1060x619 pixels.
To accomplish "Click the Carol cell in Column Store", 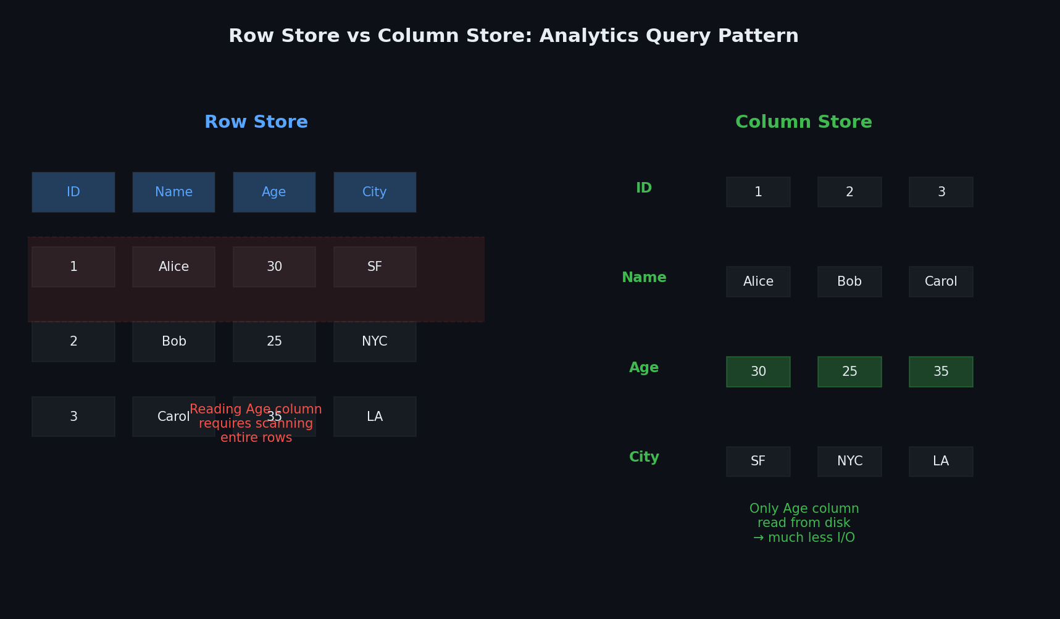I will pos(941,281).
